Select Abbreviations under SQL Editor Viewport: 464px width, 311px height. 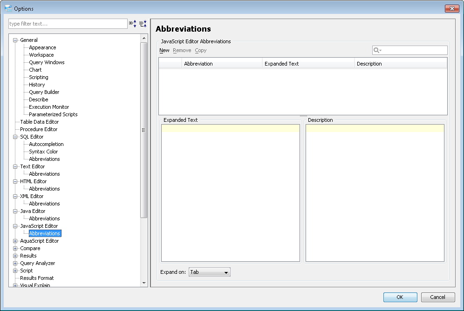44,159
